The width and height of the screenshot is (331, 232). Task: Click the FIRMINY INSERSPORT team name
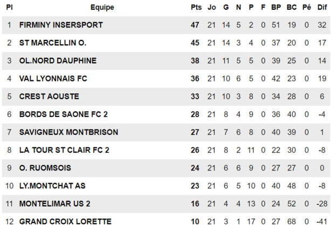(61, 25)
